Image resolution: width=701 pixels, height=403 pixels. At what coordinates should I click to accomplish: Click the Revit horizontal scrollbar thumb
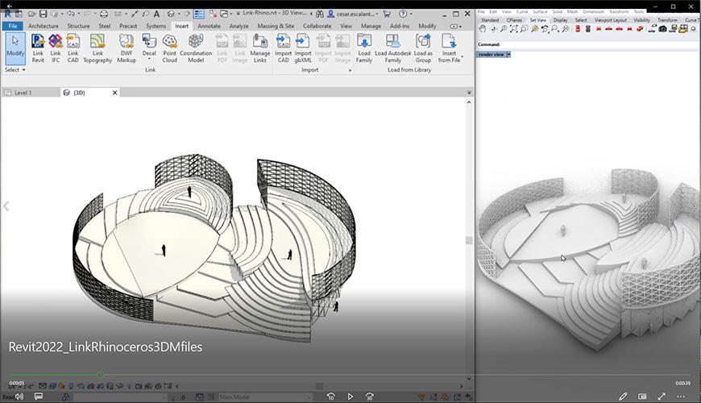(319, 386)
